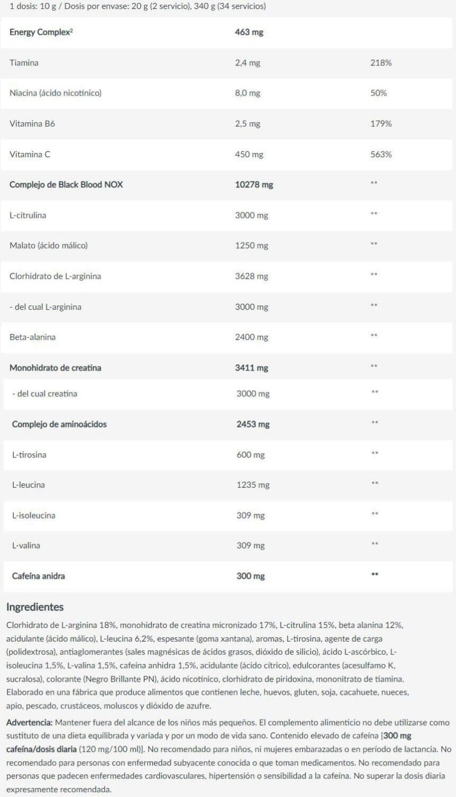Select Malato (ácido málico) row label

(49, 245)
